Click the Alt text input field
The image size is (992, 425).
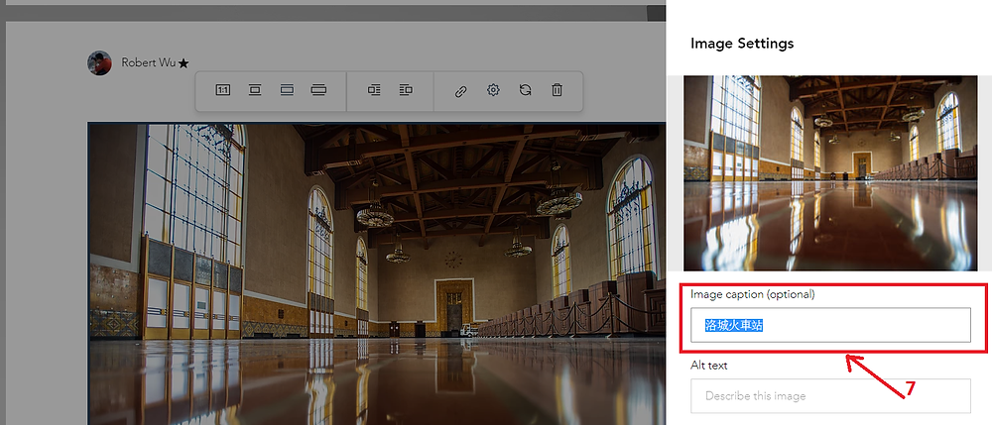(830, 396)
